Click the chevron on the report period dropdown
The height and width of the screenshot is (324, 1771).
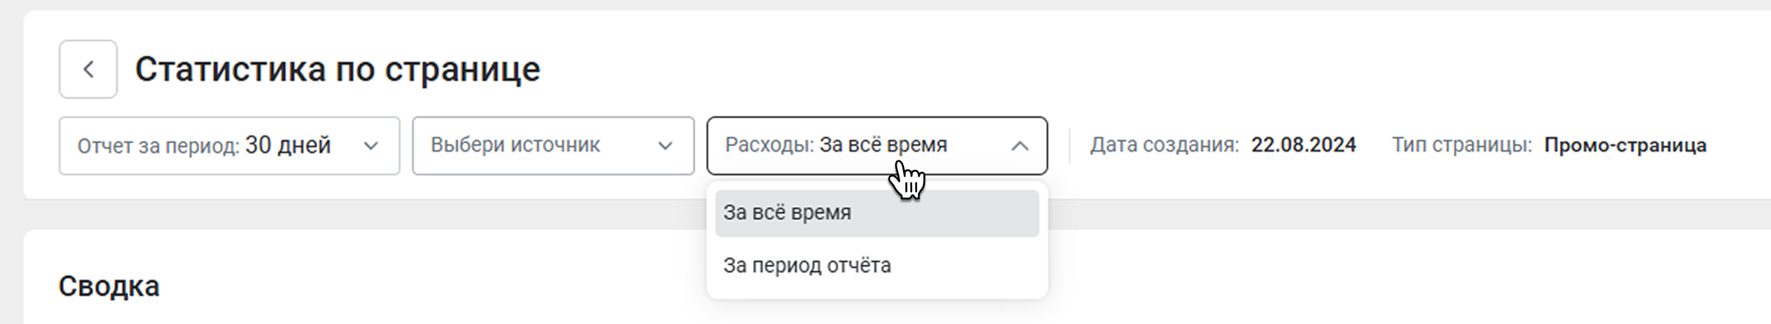tap(371, 146)
